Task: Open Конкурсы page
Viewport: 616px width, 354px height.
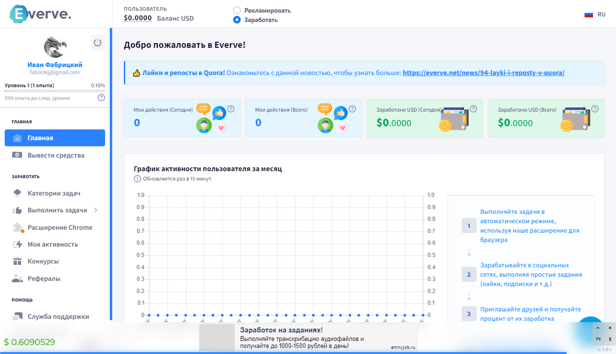Action: coord(55,261)
